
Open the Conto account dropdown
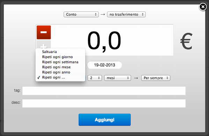tap(81, 14)
